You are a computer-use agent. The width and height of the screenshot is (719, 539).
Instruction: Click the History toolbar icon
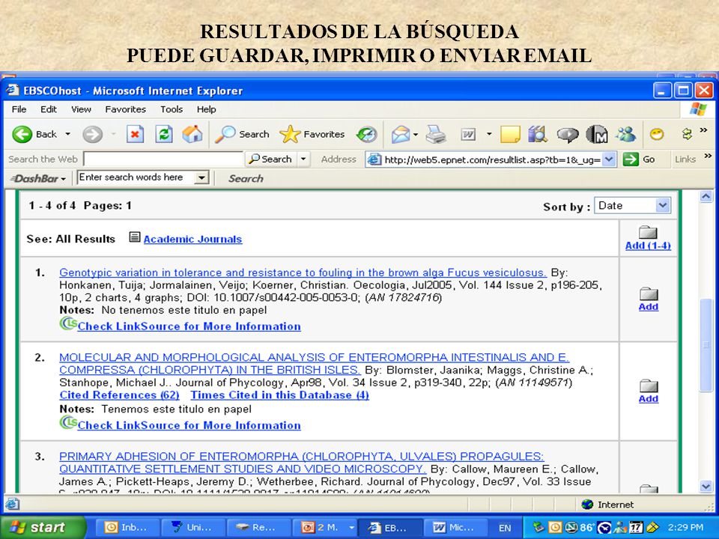tap(367, 134)
